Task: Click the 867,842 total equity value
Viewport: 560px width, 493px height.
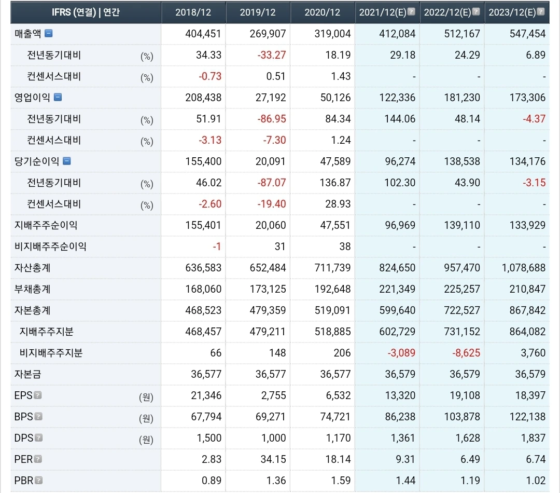Action: 527,310
